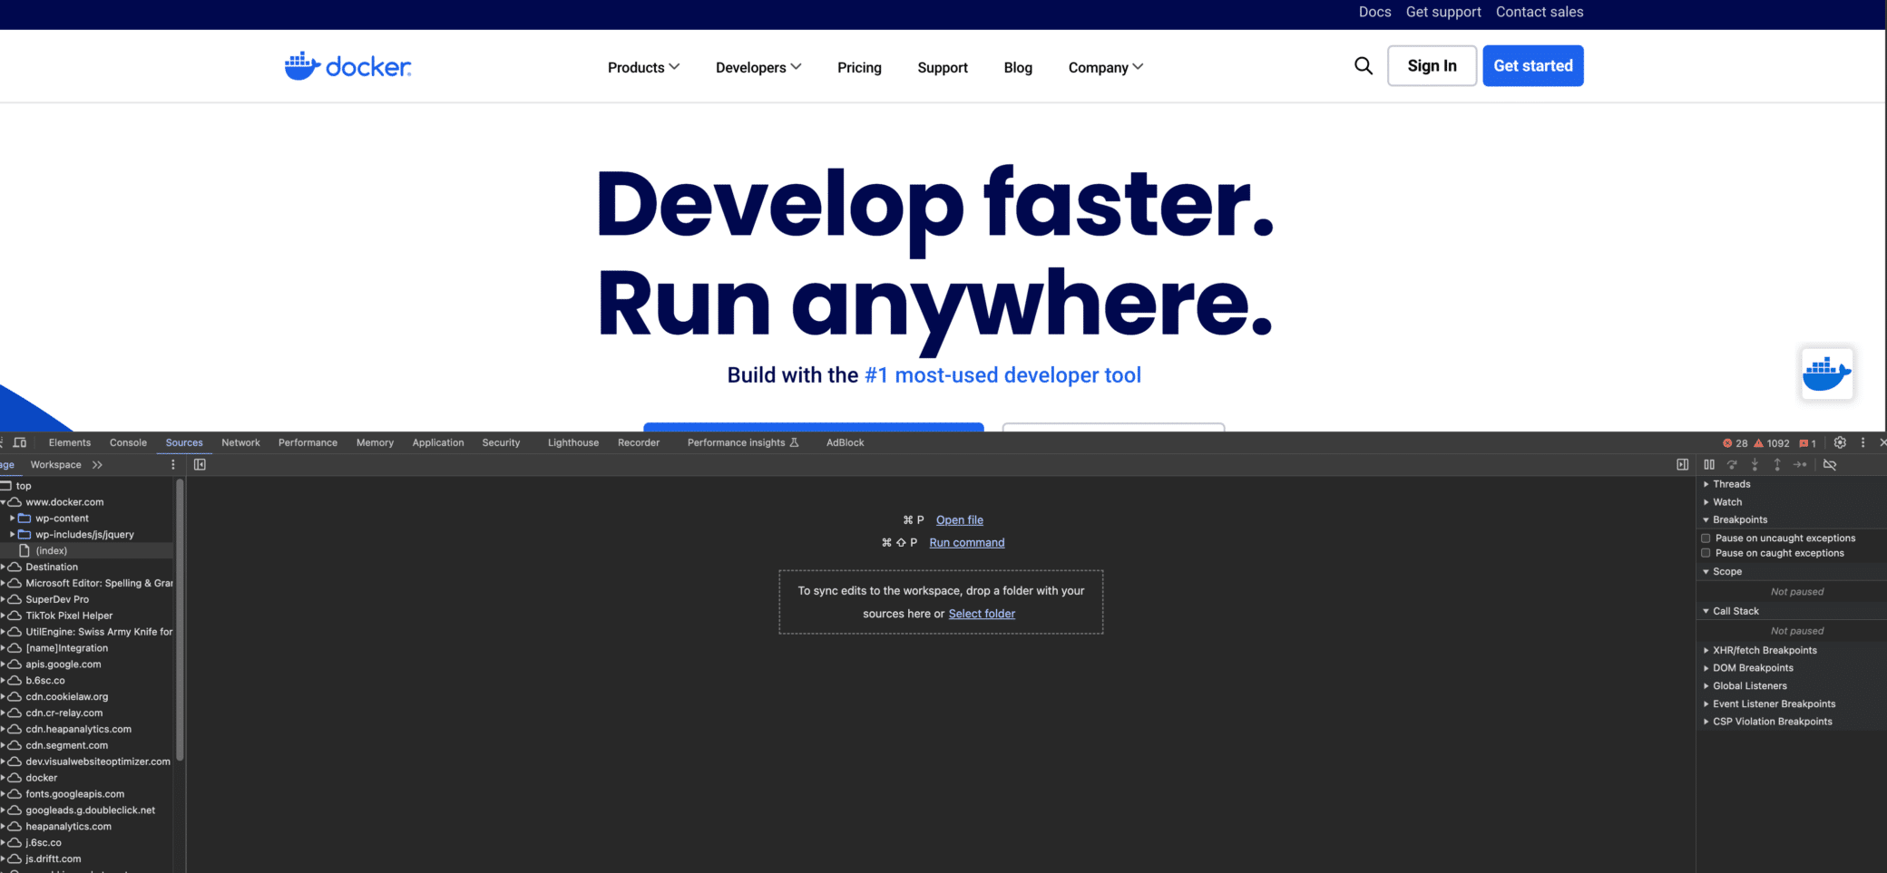Open the Products dropdown menu
This screenshot has height=873, width=1887.
click(643, 67)
